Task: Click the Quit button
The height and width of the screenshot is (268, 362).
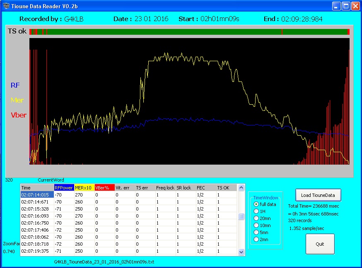Action: [x=320, y=244]
